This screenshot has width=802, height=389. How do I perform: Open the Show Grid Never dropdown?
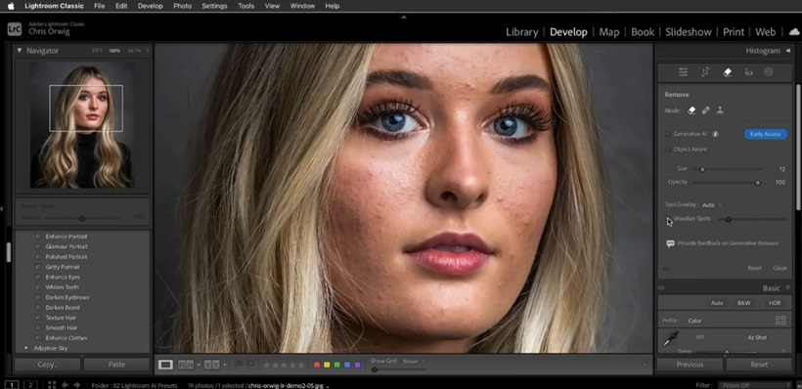tap(414, 361)
